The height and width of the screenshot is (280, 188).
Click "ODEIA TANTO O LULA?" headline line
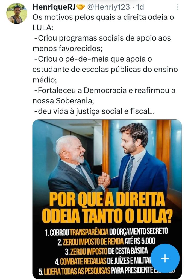coord(107,216)
